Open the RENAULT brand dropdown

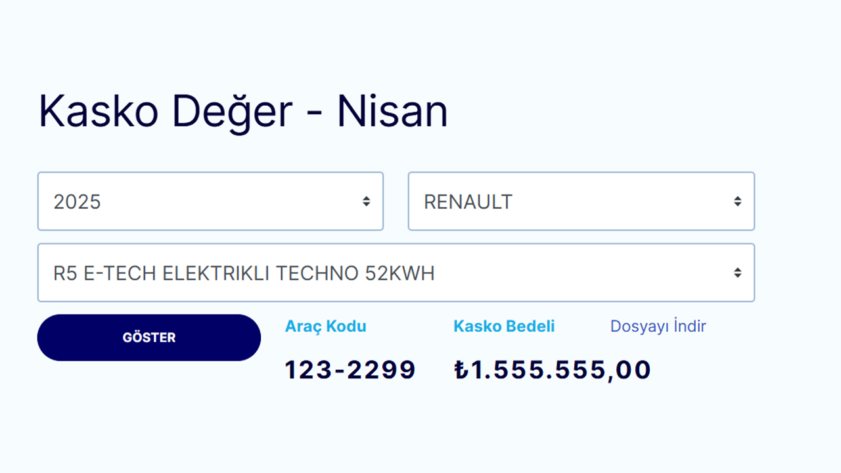coord(581,201)
